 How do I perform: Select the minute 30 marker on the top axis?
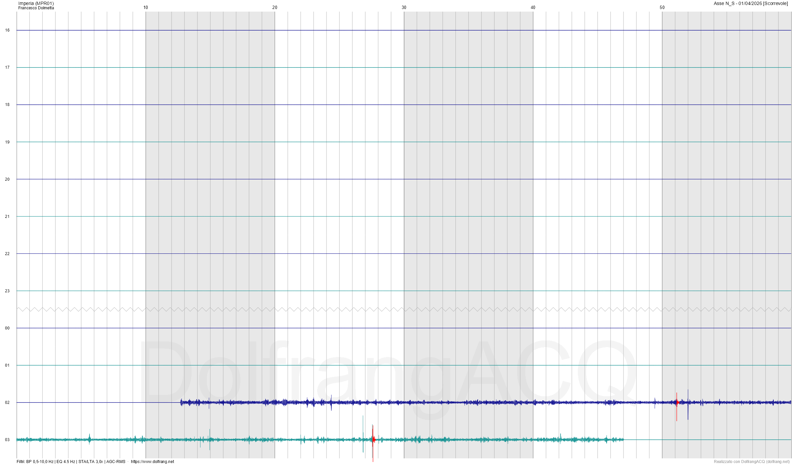click(404, 7)
